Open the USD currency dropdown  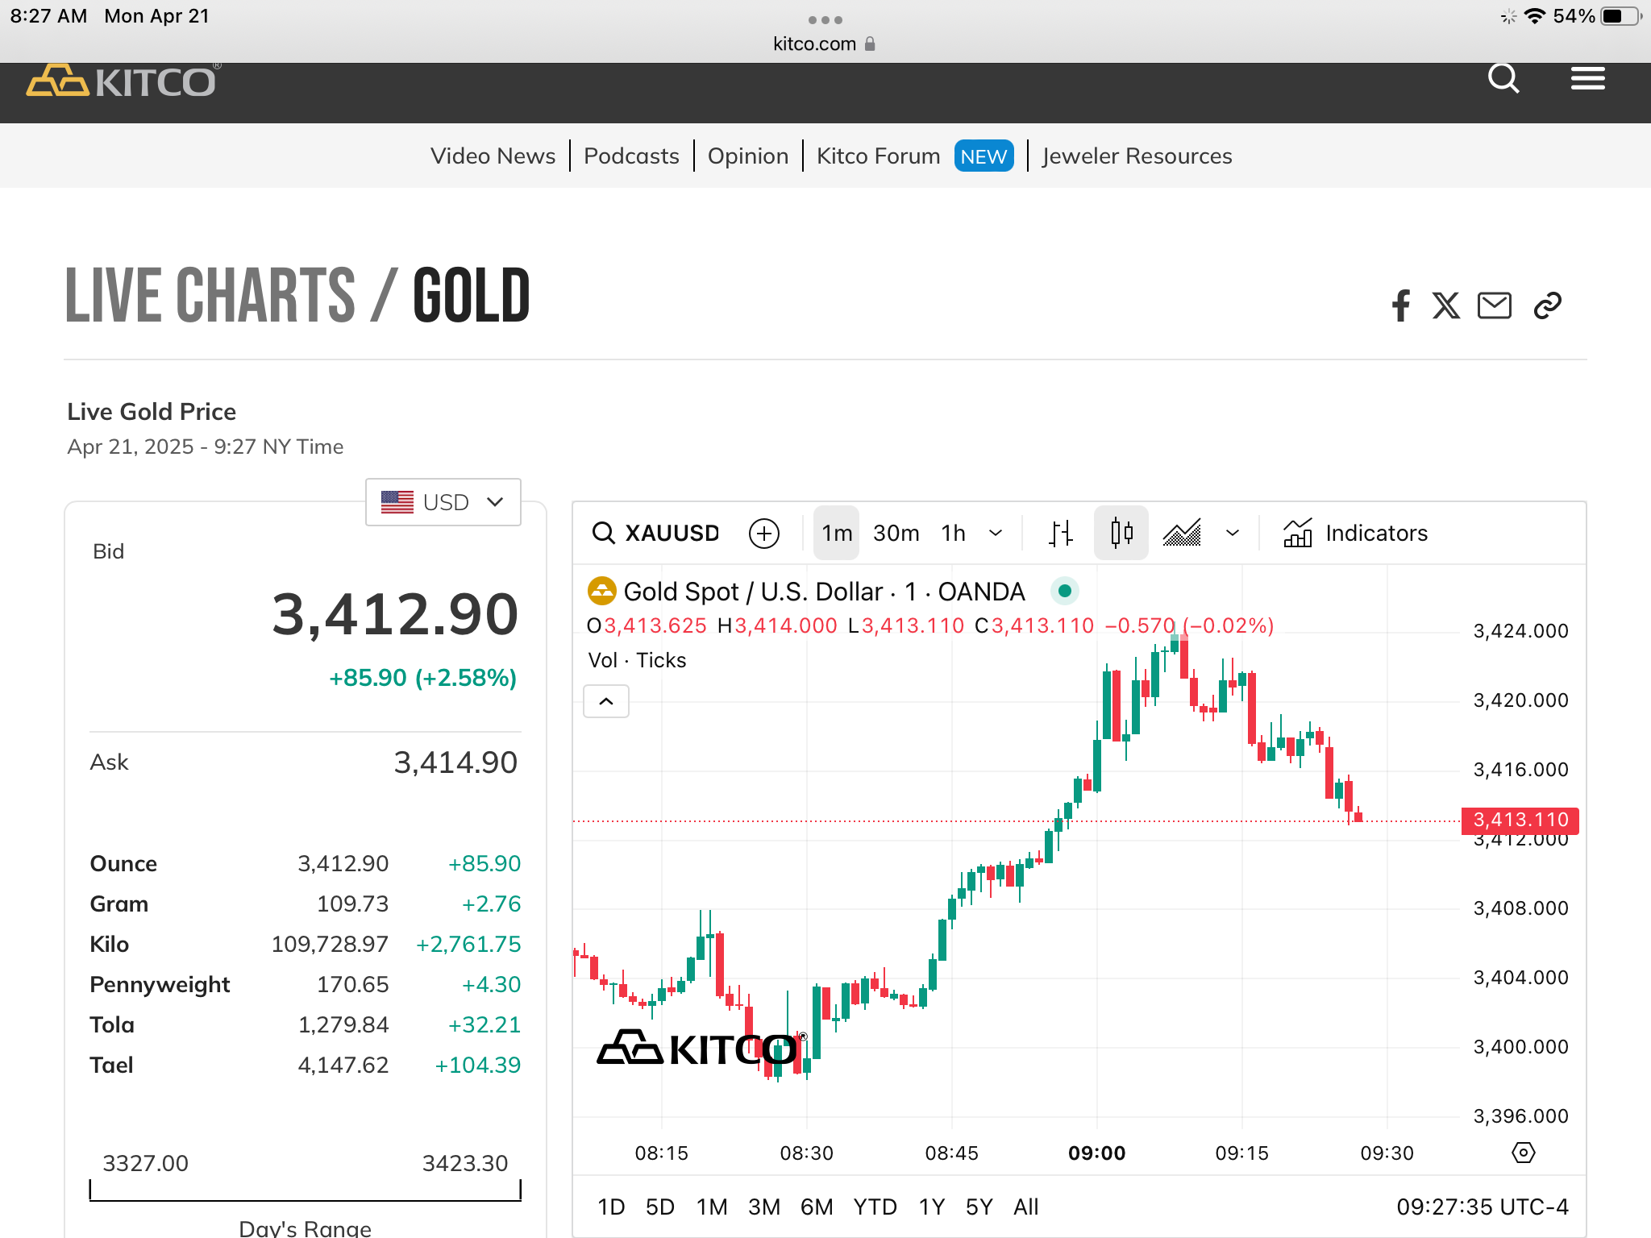tap(443, 502)
